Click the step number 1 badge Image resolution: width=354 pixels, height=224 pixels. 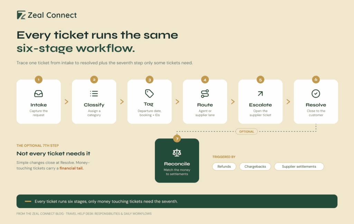39,79
